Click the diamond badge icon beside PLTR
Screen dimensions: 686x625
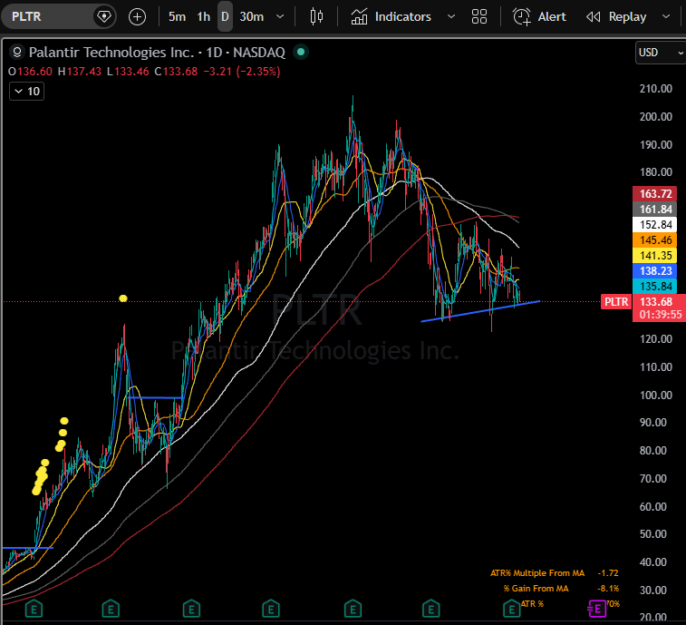(x=104, y=16)
